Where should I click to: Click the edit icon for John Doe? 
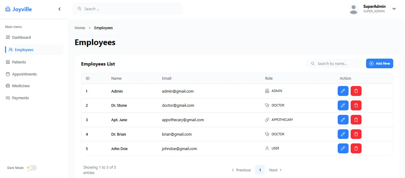pyautogui.click(x=343, y=148)
